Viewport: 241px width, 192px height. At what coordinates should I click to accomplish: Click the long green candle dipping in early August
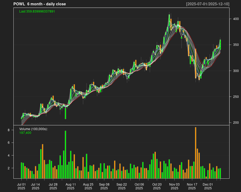click(x=65, y=113)
